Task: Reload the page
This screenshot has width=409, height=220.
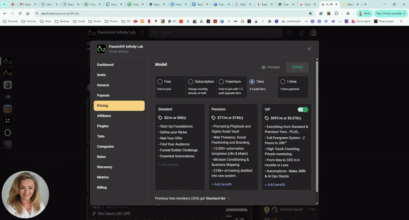Action: point(20,13)
